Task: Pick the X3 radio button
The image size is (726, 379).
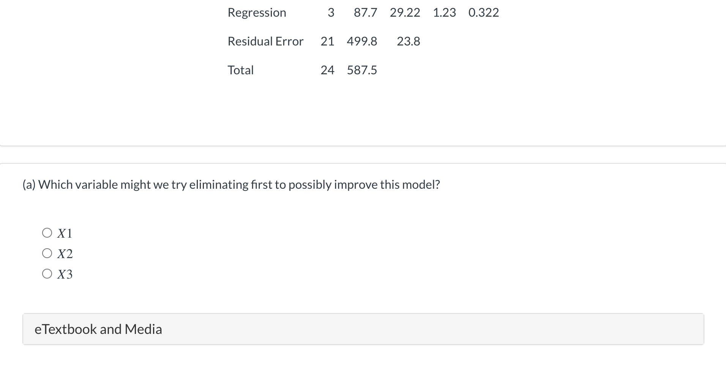Action: click(x=47, y=274)
